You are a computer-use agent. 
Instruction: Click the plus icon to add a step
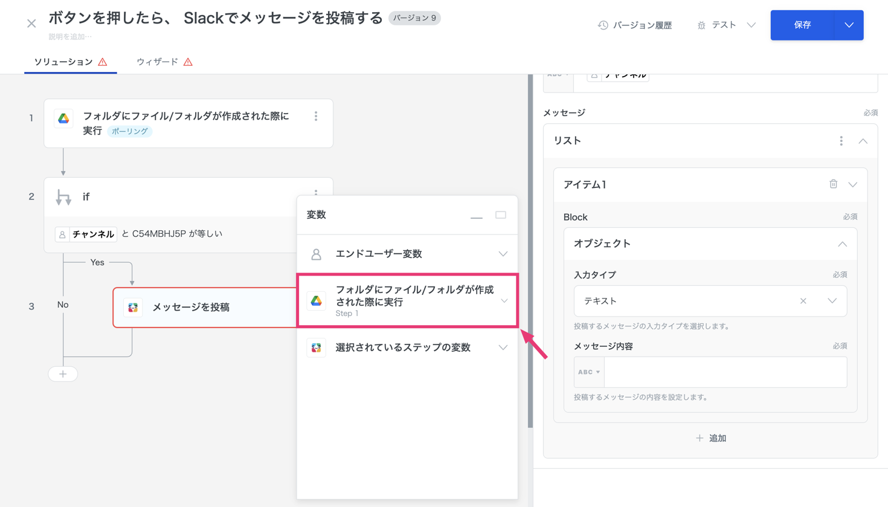(63, 374)
